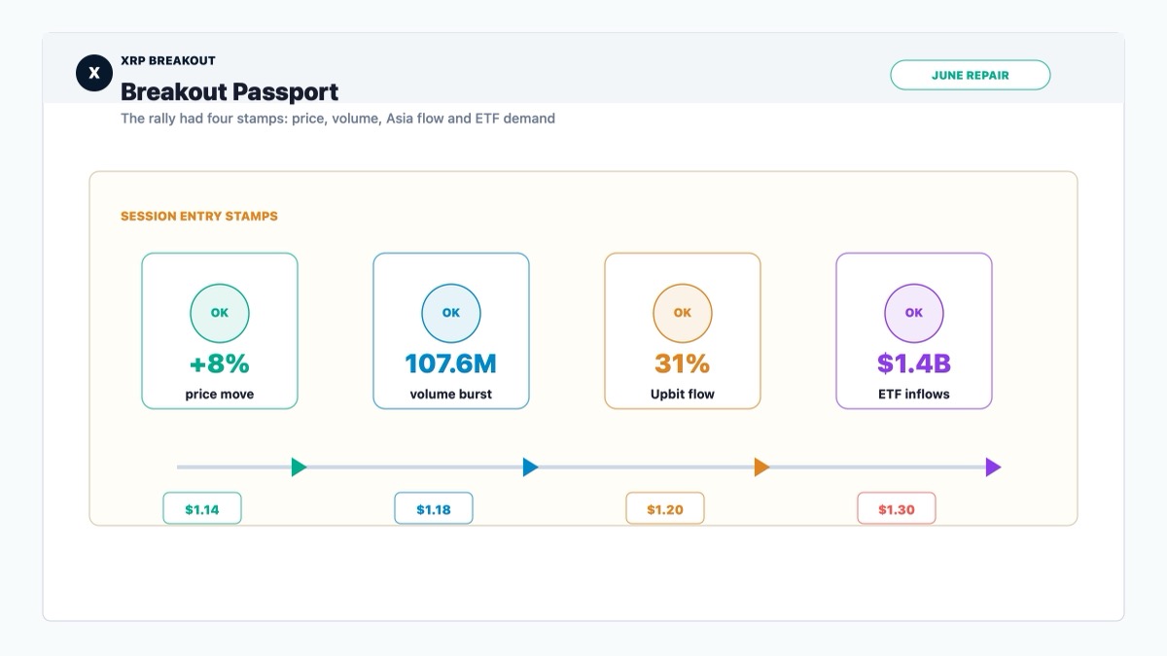The image size is (1167, 656).
Task: Click the orange arrowhead on the timeline
Action: pyautogui.click(x=762, y=467)
